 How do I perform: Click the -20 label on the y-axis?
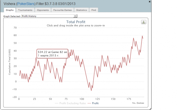pyautogui.click(x=14, y=97)
